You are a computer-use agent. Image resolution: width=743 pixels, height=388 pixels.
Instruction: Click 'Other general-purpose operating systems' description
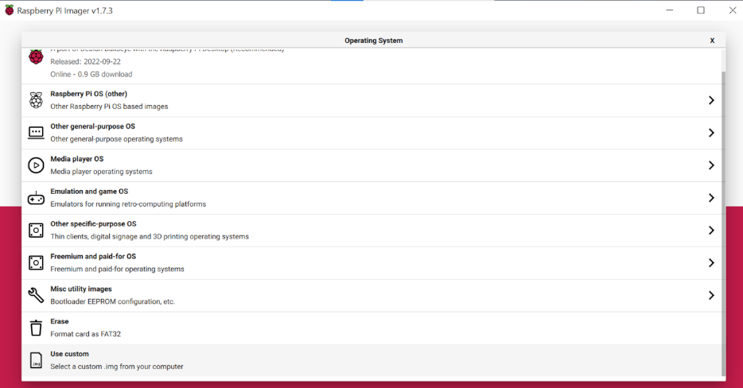[117, 139]
